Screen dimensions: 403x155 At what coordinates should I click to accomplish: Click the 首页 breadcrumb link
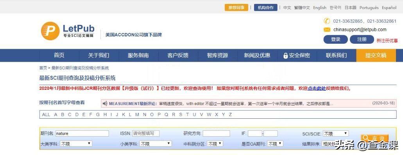[43, 68]
